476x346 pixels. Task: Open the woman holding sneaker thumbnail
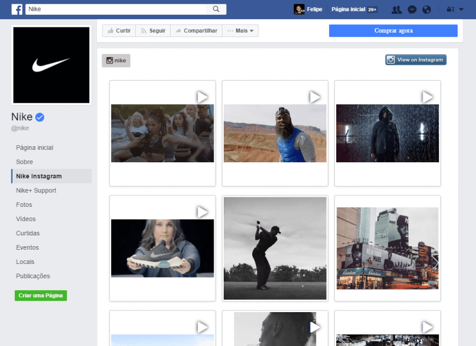[x=162, y=249]
